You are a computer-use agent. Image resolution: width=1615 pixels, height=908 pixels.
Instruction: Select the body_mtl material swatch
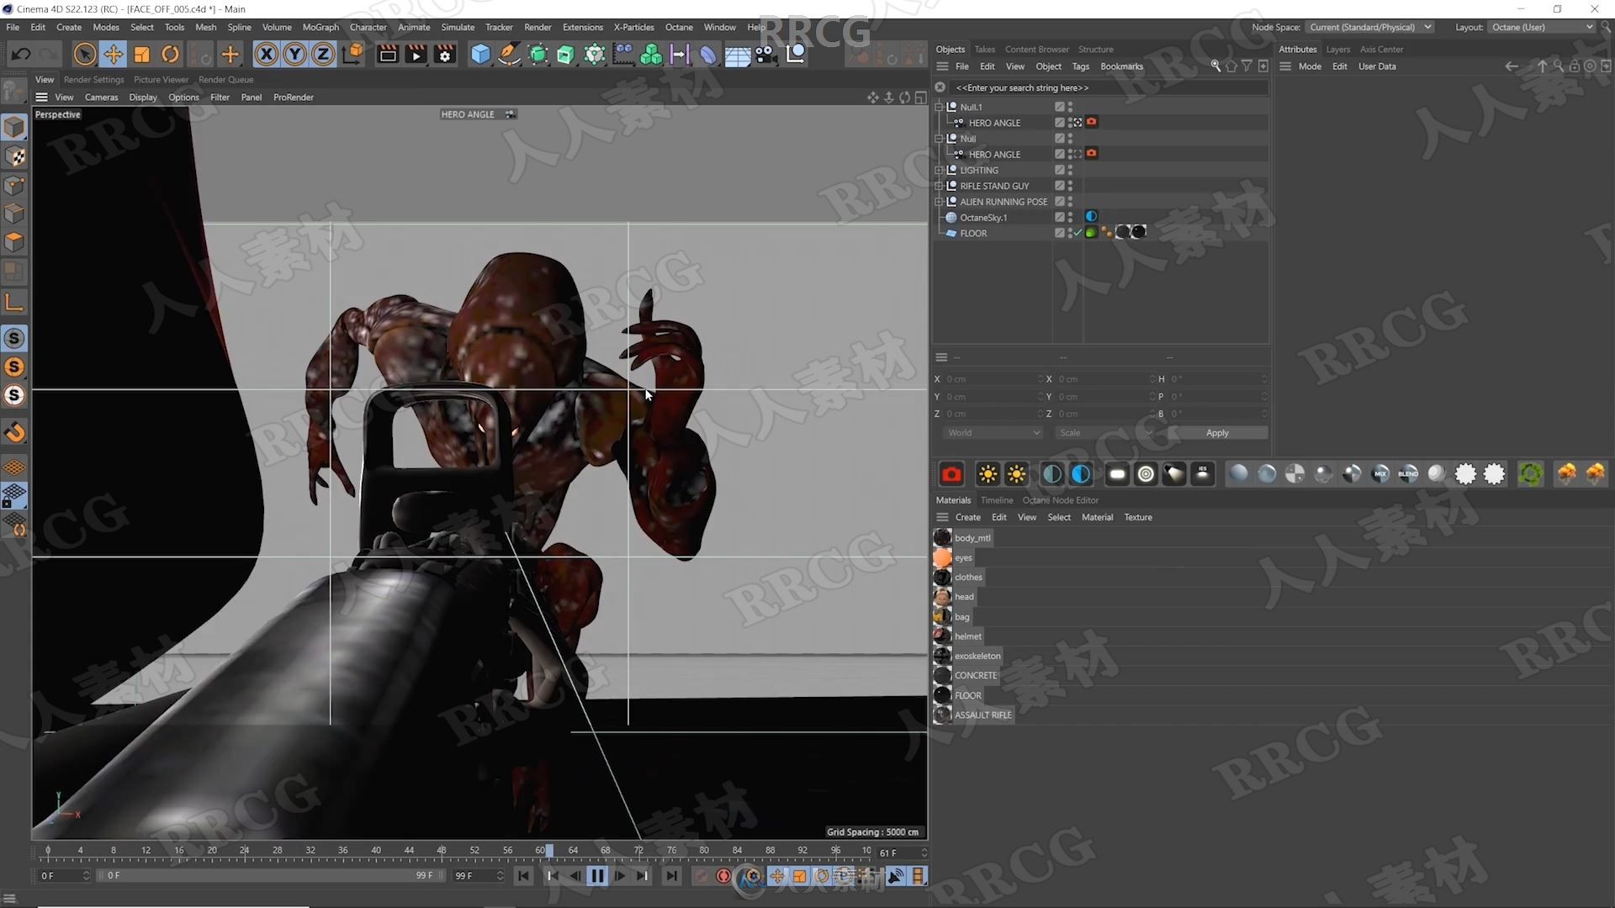coord(942,538)
